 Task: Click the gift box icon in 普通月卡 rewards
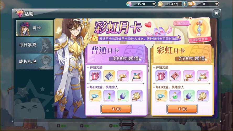[95, 76]
